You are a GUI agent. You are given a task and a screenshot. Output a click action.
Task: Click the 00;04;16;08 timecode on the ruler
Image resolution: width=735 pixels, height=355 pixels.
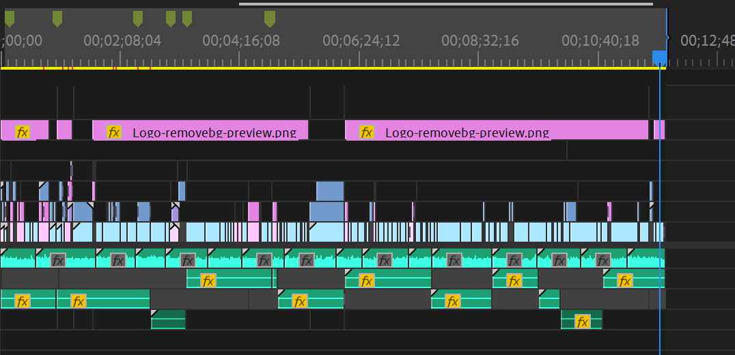(x=241, y=41)
